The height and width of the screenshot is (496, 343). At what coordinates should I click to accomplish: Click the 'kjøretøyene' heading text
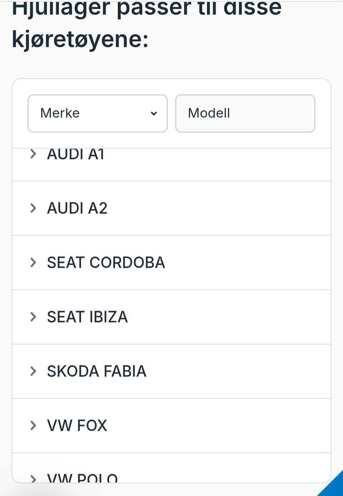click(80, 39)
